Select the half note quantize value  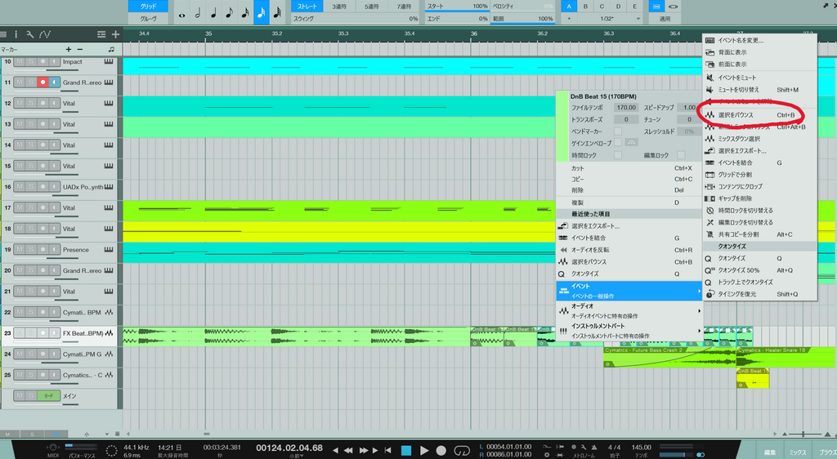point(198,13)
